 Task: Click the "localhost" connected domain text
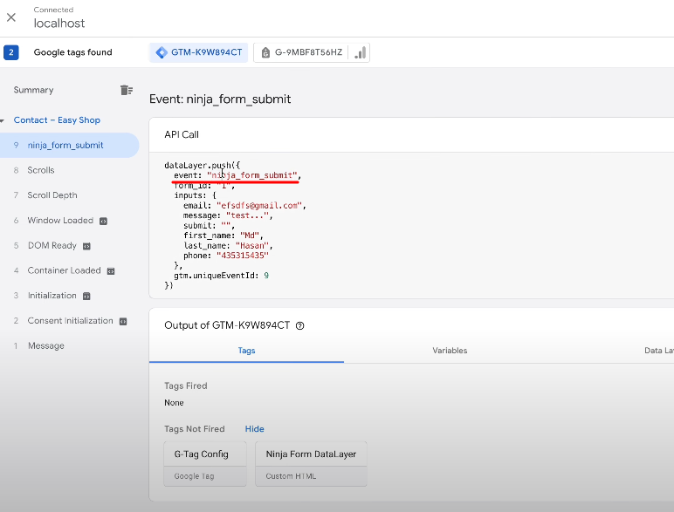[x=59, y=24]
